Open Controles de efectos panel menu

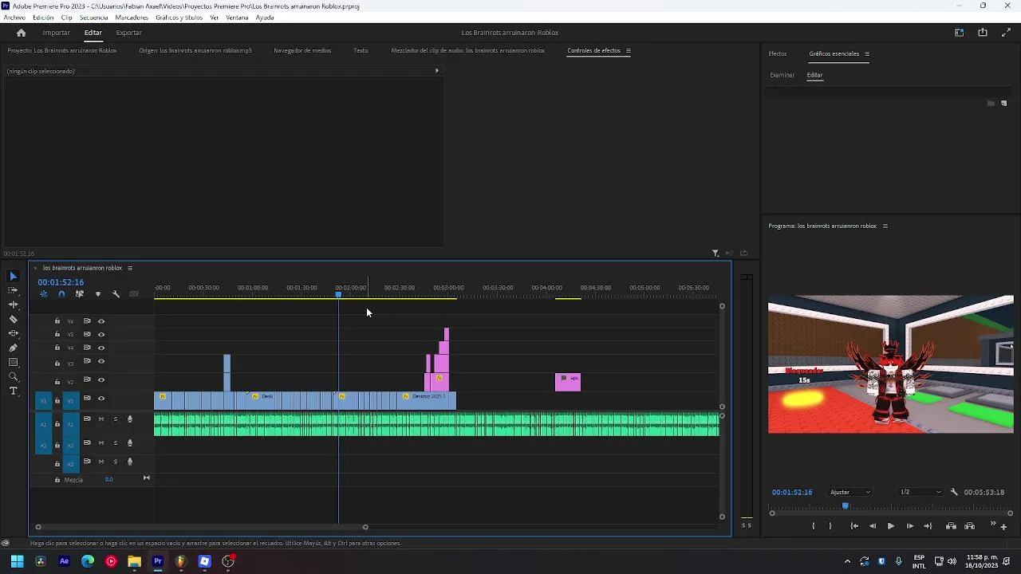[629, 50]
